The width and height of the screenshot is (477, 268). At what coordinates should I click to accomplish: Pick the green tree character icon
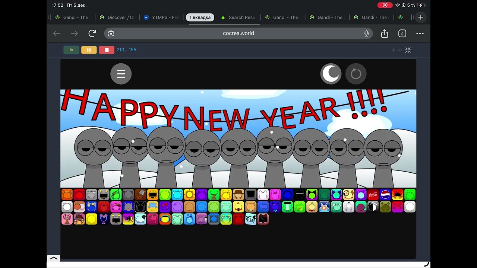click(214, 194)
